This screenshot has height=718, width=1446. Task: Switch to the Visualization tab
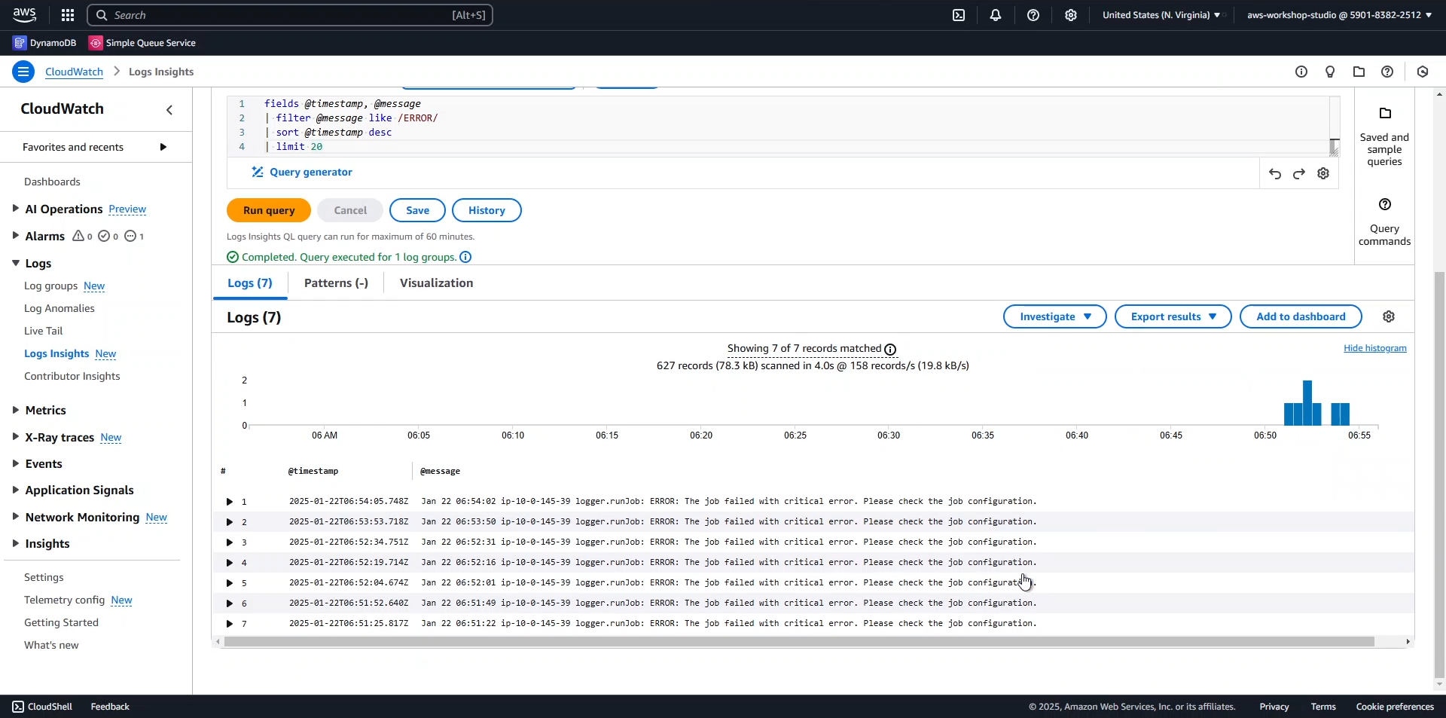(436, 283)
